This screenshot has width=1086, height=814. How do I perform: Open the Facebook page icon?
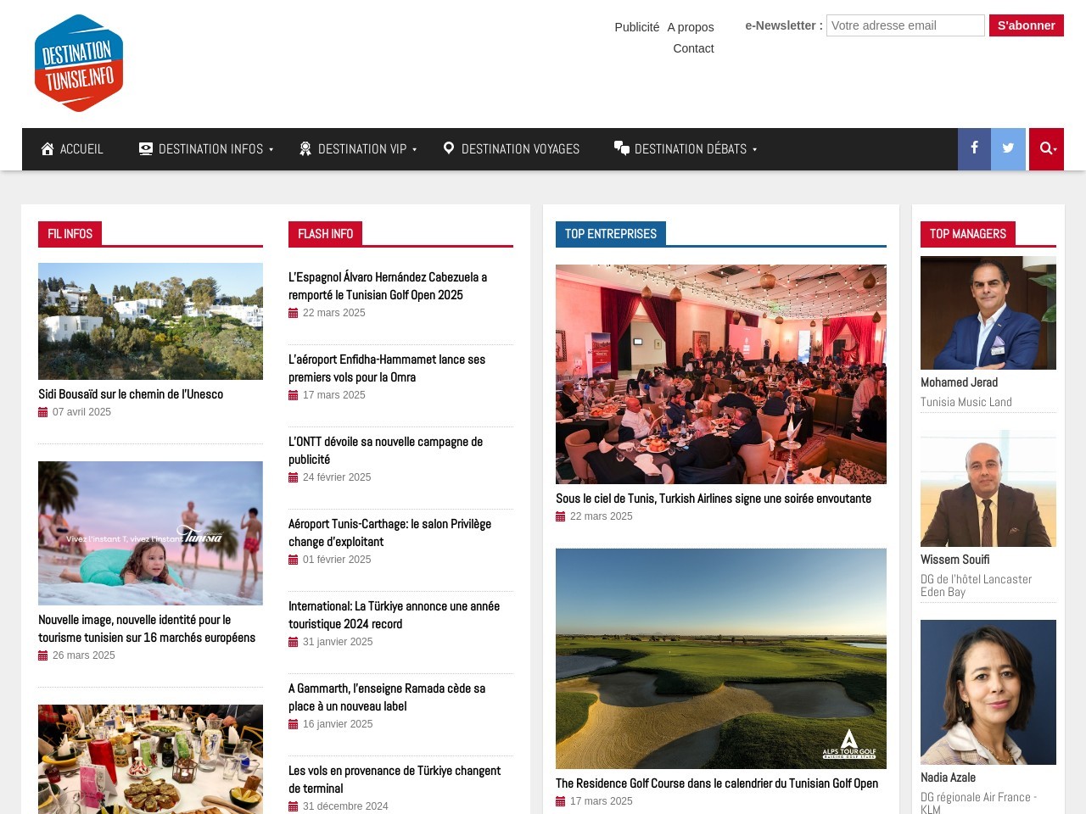tap(974, 148)
